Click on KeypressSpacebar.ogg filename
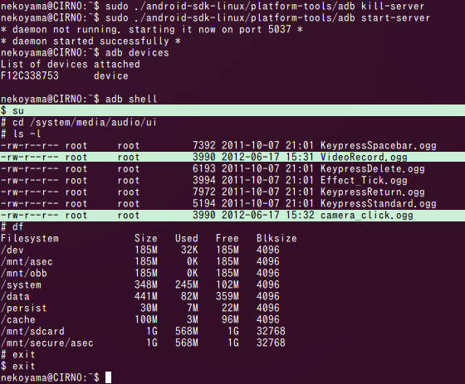 379,145
